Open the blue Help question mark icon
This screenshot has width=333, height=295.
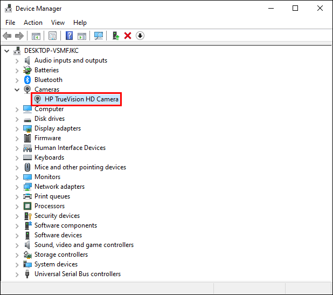[69, 36]
